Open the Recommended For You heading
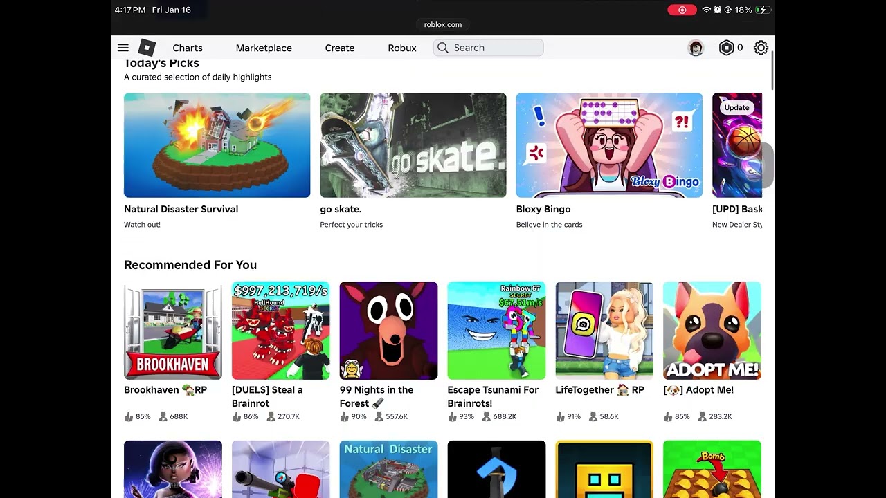The image size is (886, 498). [190, 265]
